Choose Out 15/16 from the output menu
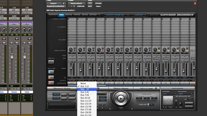This screenshot has width=207, height=116. [87, 107]
